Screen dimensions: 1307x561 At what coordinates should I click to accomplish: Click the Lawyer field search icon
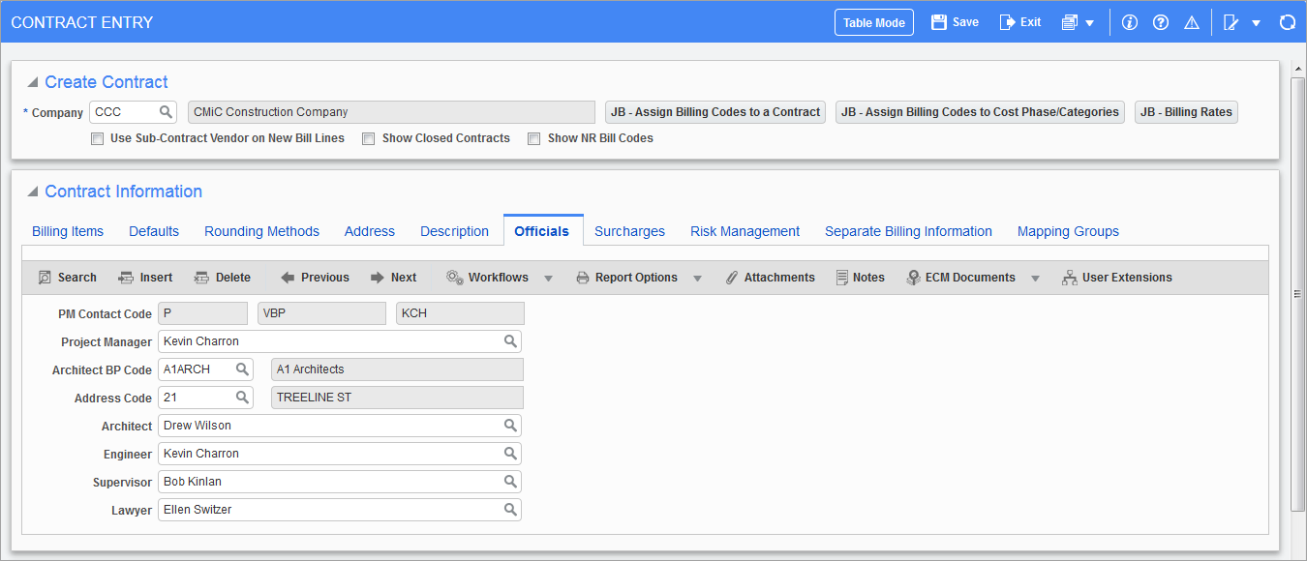click(509, 510)
